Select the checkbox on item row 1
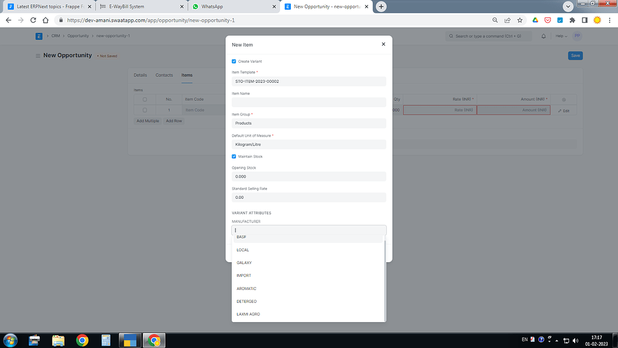The height and width of the screenshot is (348, 618). 145,110
